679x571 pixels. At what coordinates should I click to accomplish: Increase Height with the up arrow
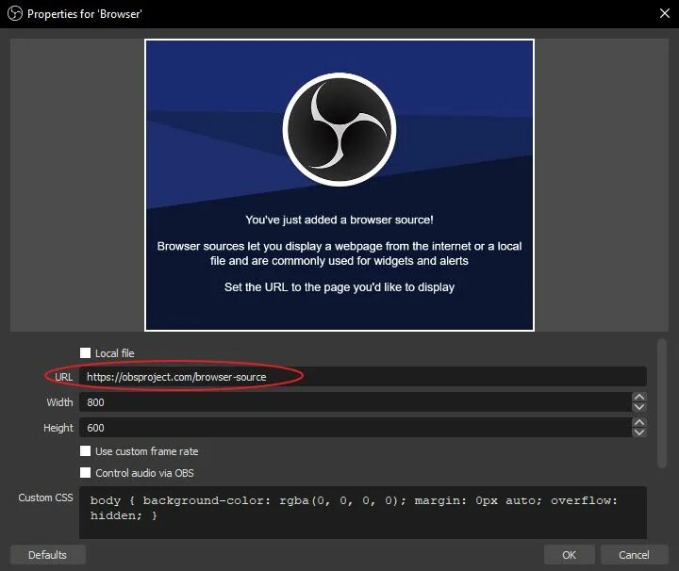pos(639,423)
